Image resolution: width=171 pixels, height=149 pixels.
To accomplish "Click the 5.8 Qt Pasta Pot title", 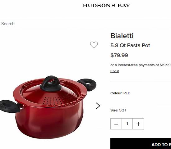I will [x=130, y=45].
